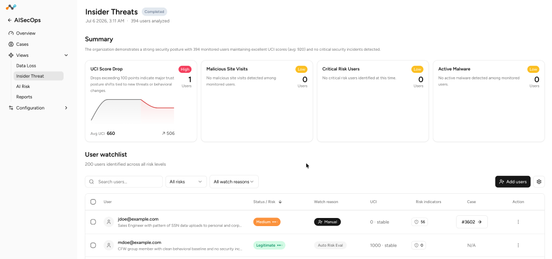The height and width of the screenshot is (259, 552).
Task: Toggle the select-all users checkbox in header
Action: tap(93, 202)
